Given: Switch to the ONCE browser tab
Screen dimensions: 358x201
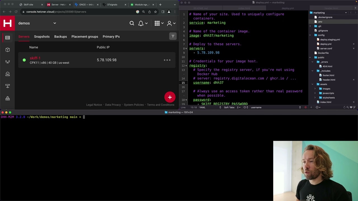Looking at the screenshot, I should pos(86,4).
